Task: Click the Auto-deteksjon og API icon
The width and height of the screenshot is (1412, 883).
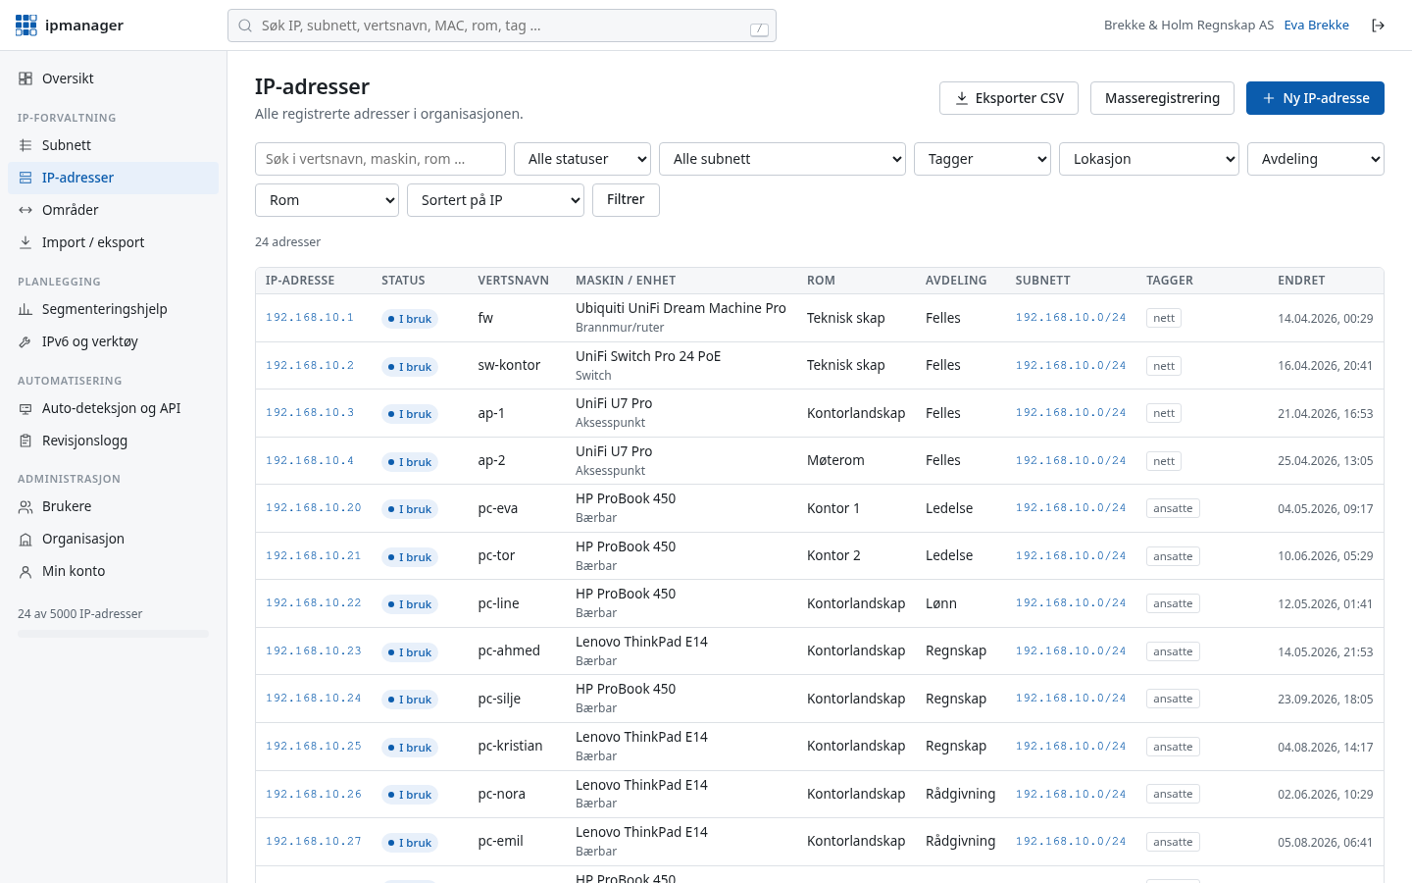Action: 25,408
